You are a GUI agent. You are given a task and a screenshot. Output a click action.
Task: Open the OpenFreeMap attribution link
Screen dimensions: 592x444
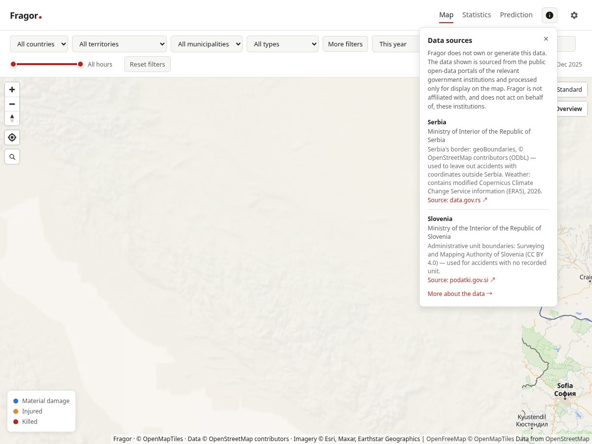tap(446, 439)
